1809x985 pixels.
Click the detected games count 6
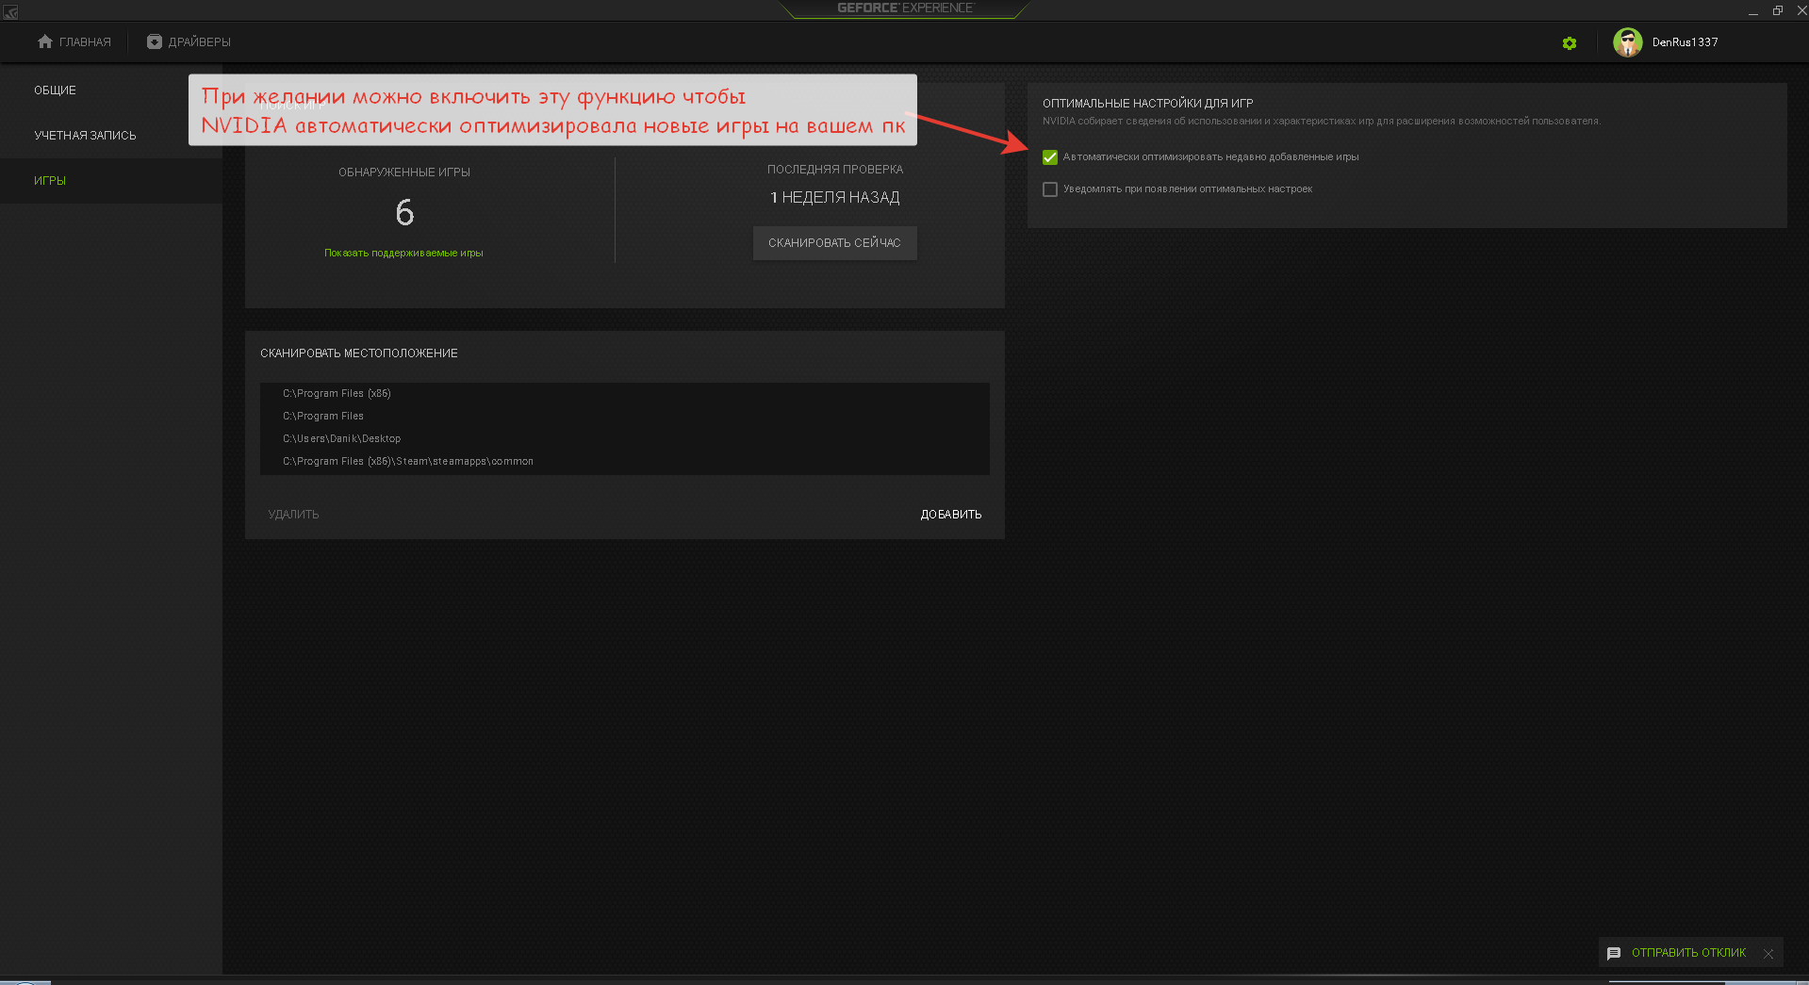pyautogui.click(x=404, y=212)
